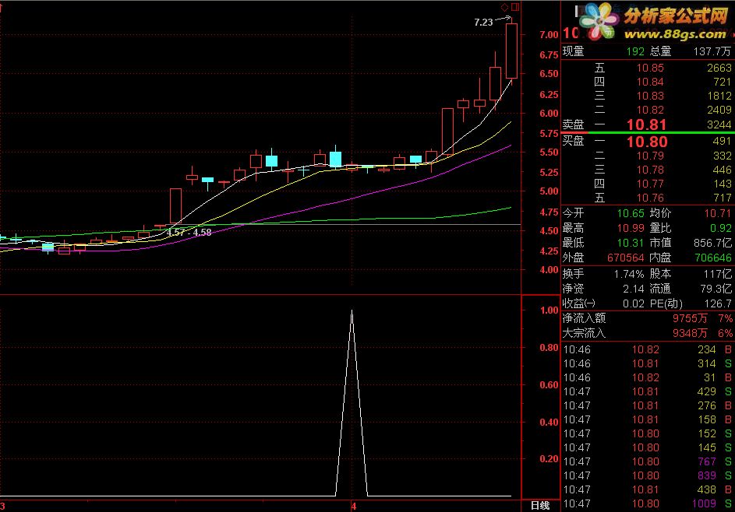Click the 总量 value 137.7万

coord(712,51)
